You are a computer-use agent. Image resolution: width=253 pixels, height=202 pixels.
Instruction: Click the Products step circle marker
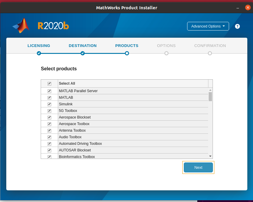tap(127, 53)
